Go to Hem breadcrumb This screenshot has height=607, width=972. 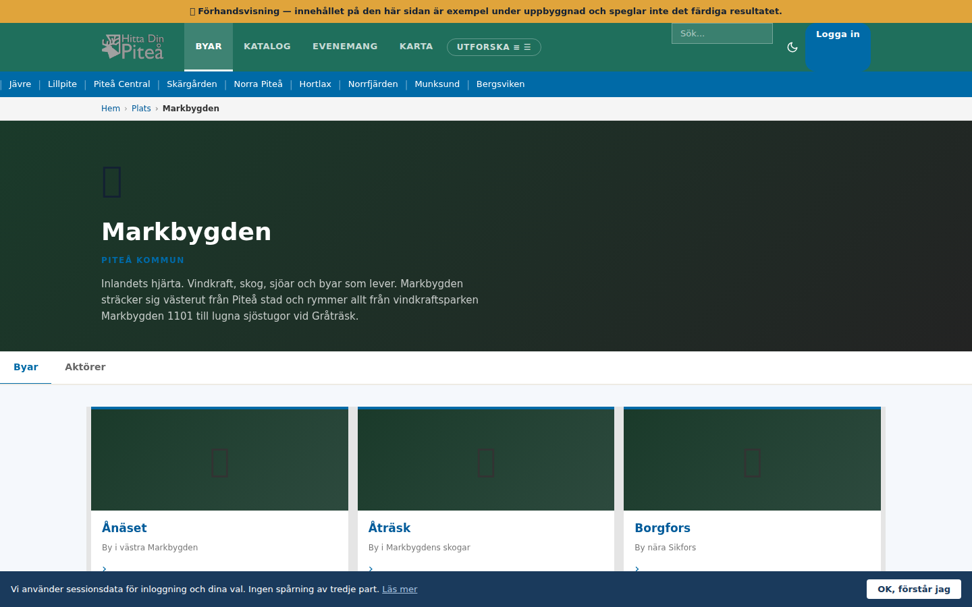(111, 109)
